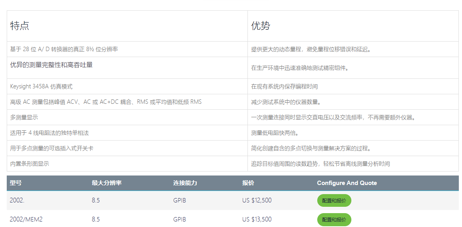Click the Keysight 3458A 仿真模式 cell
The image size is (462, 227).
(41, 86)
